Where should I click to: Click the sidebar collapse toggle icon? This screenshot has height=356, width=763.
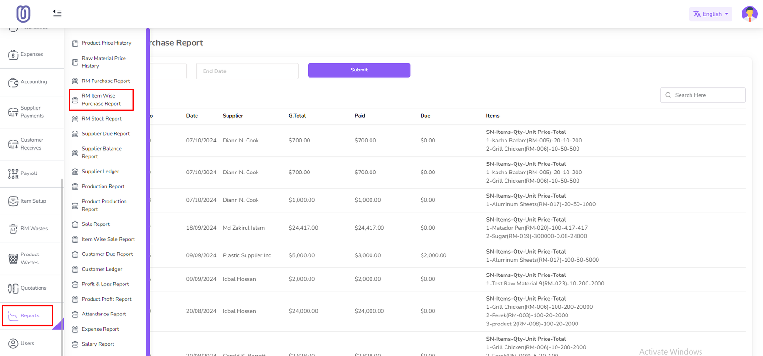click(x=57, y=13)
